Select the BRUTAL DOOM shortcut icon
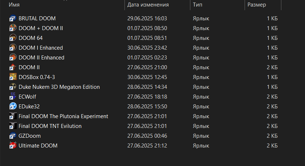Viewport: 305px width, 166px height. coord(13,18)
